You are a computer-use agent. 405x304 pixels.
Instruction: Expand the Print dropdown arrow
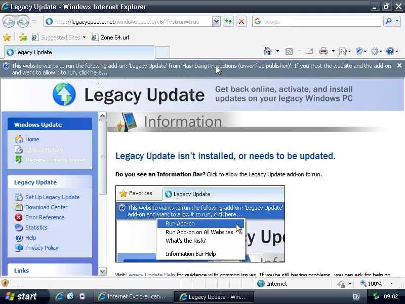[x=333, y=51]
